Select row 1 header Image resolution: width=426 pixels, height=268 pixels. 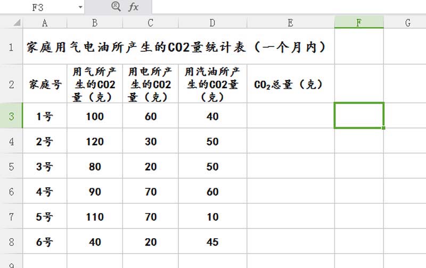click(11, 46)
